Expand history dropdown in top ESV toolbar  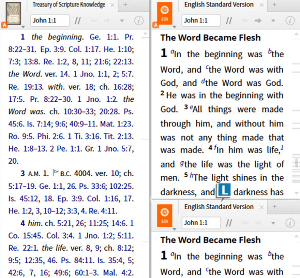tap(273, 21)
